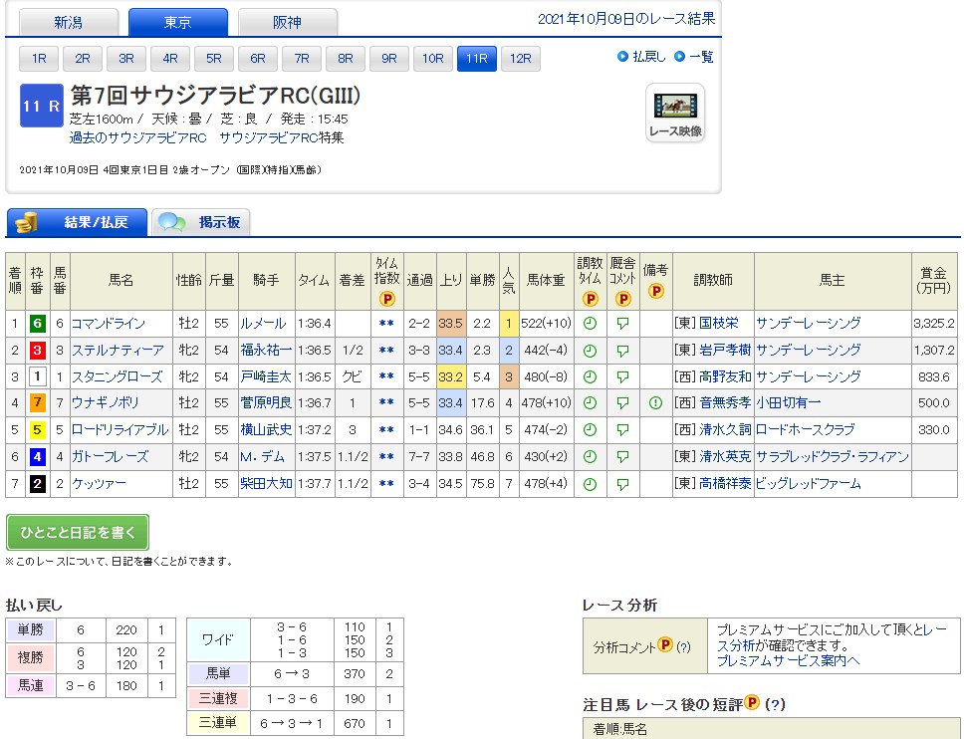964x739 pixels.
Task: Click time index stars for スタニングローズ
Action: pos(386,376)
